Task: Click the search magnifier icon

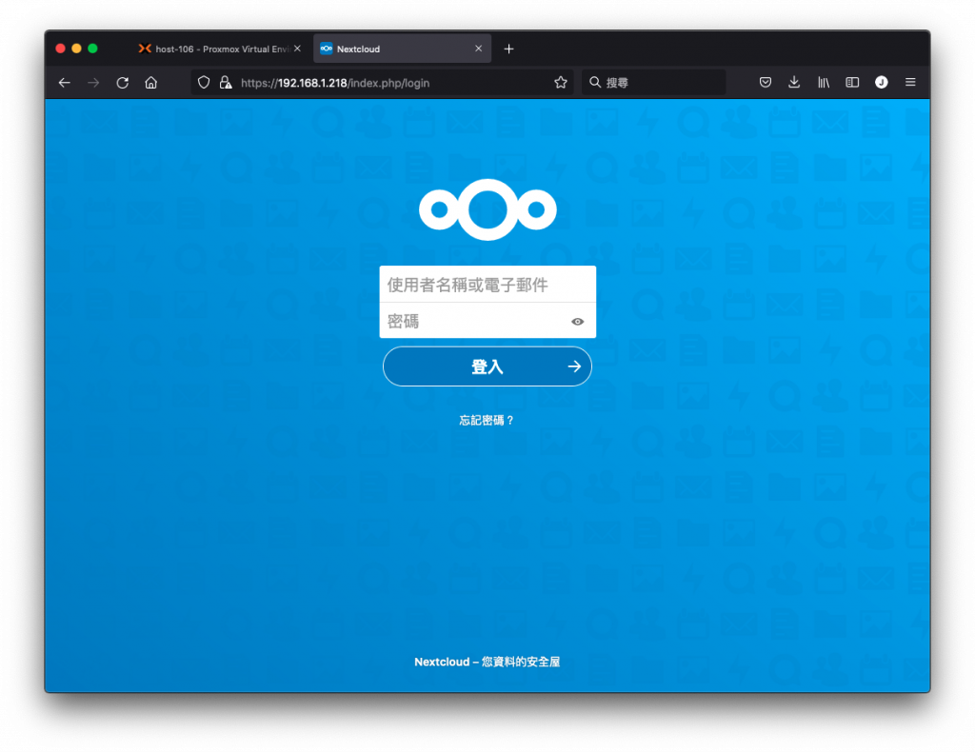Action: point(595,82)
